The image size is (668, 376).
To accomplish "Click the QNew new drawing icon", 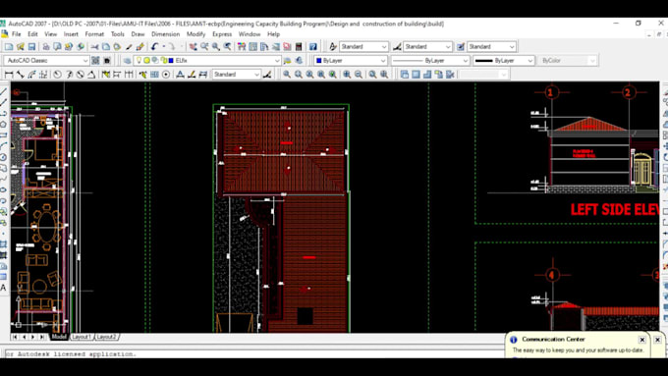I will pos(9,46).
